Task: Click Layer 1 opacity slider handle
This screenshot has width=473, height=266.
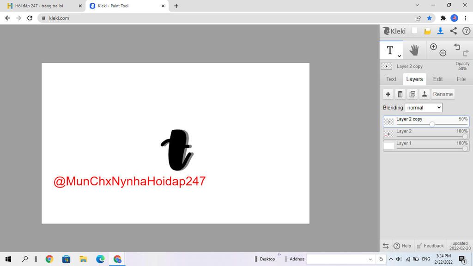Action: pyautogui.click(x=465, y=148)
